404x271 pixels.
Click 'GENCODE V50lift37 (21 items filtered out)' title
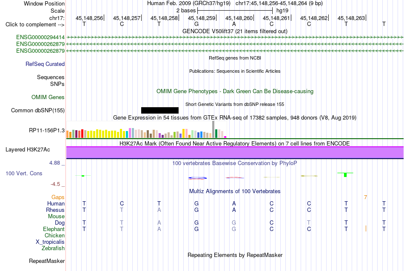(235, 31)
